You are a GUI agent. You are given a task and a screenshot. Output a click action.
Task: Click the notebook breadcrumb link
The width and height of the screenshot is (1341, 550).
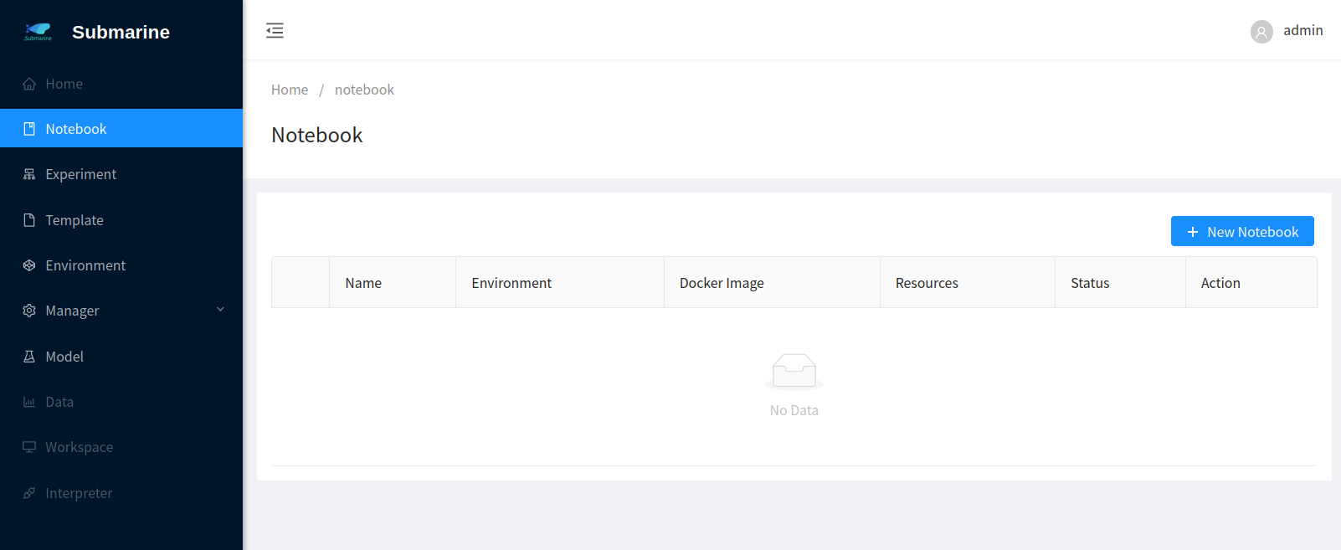coord(364,90)
